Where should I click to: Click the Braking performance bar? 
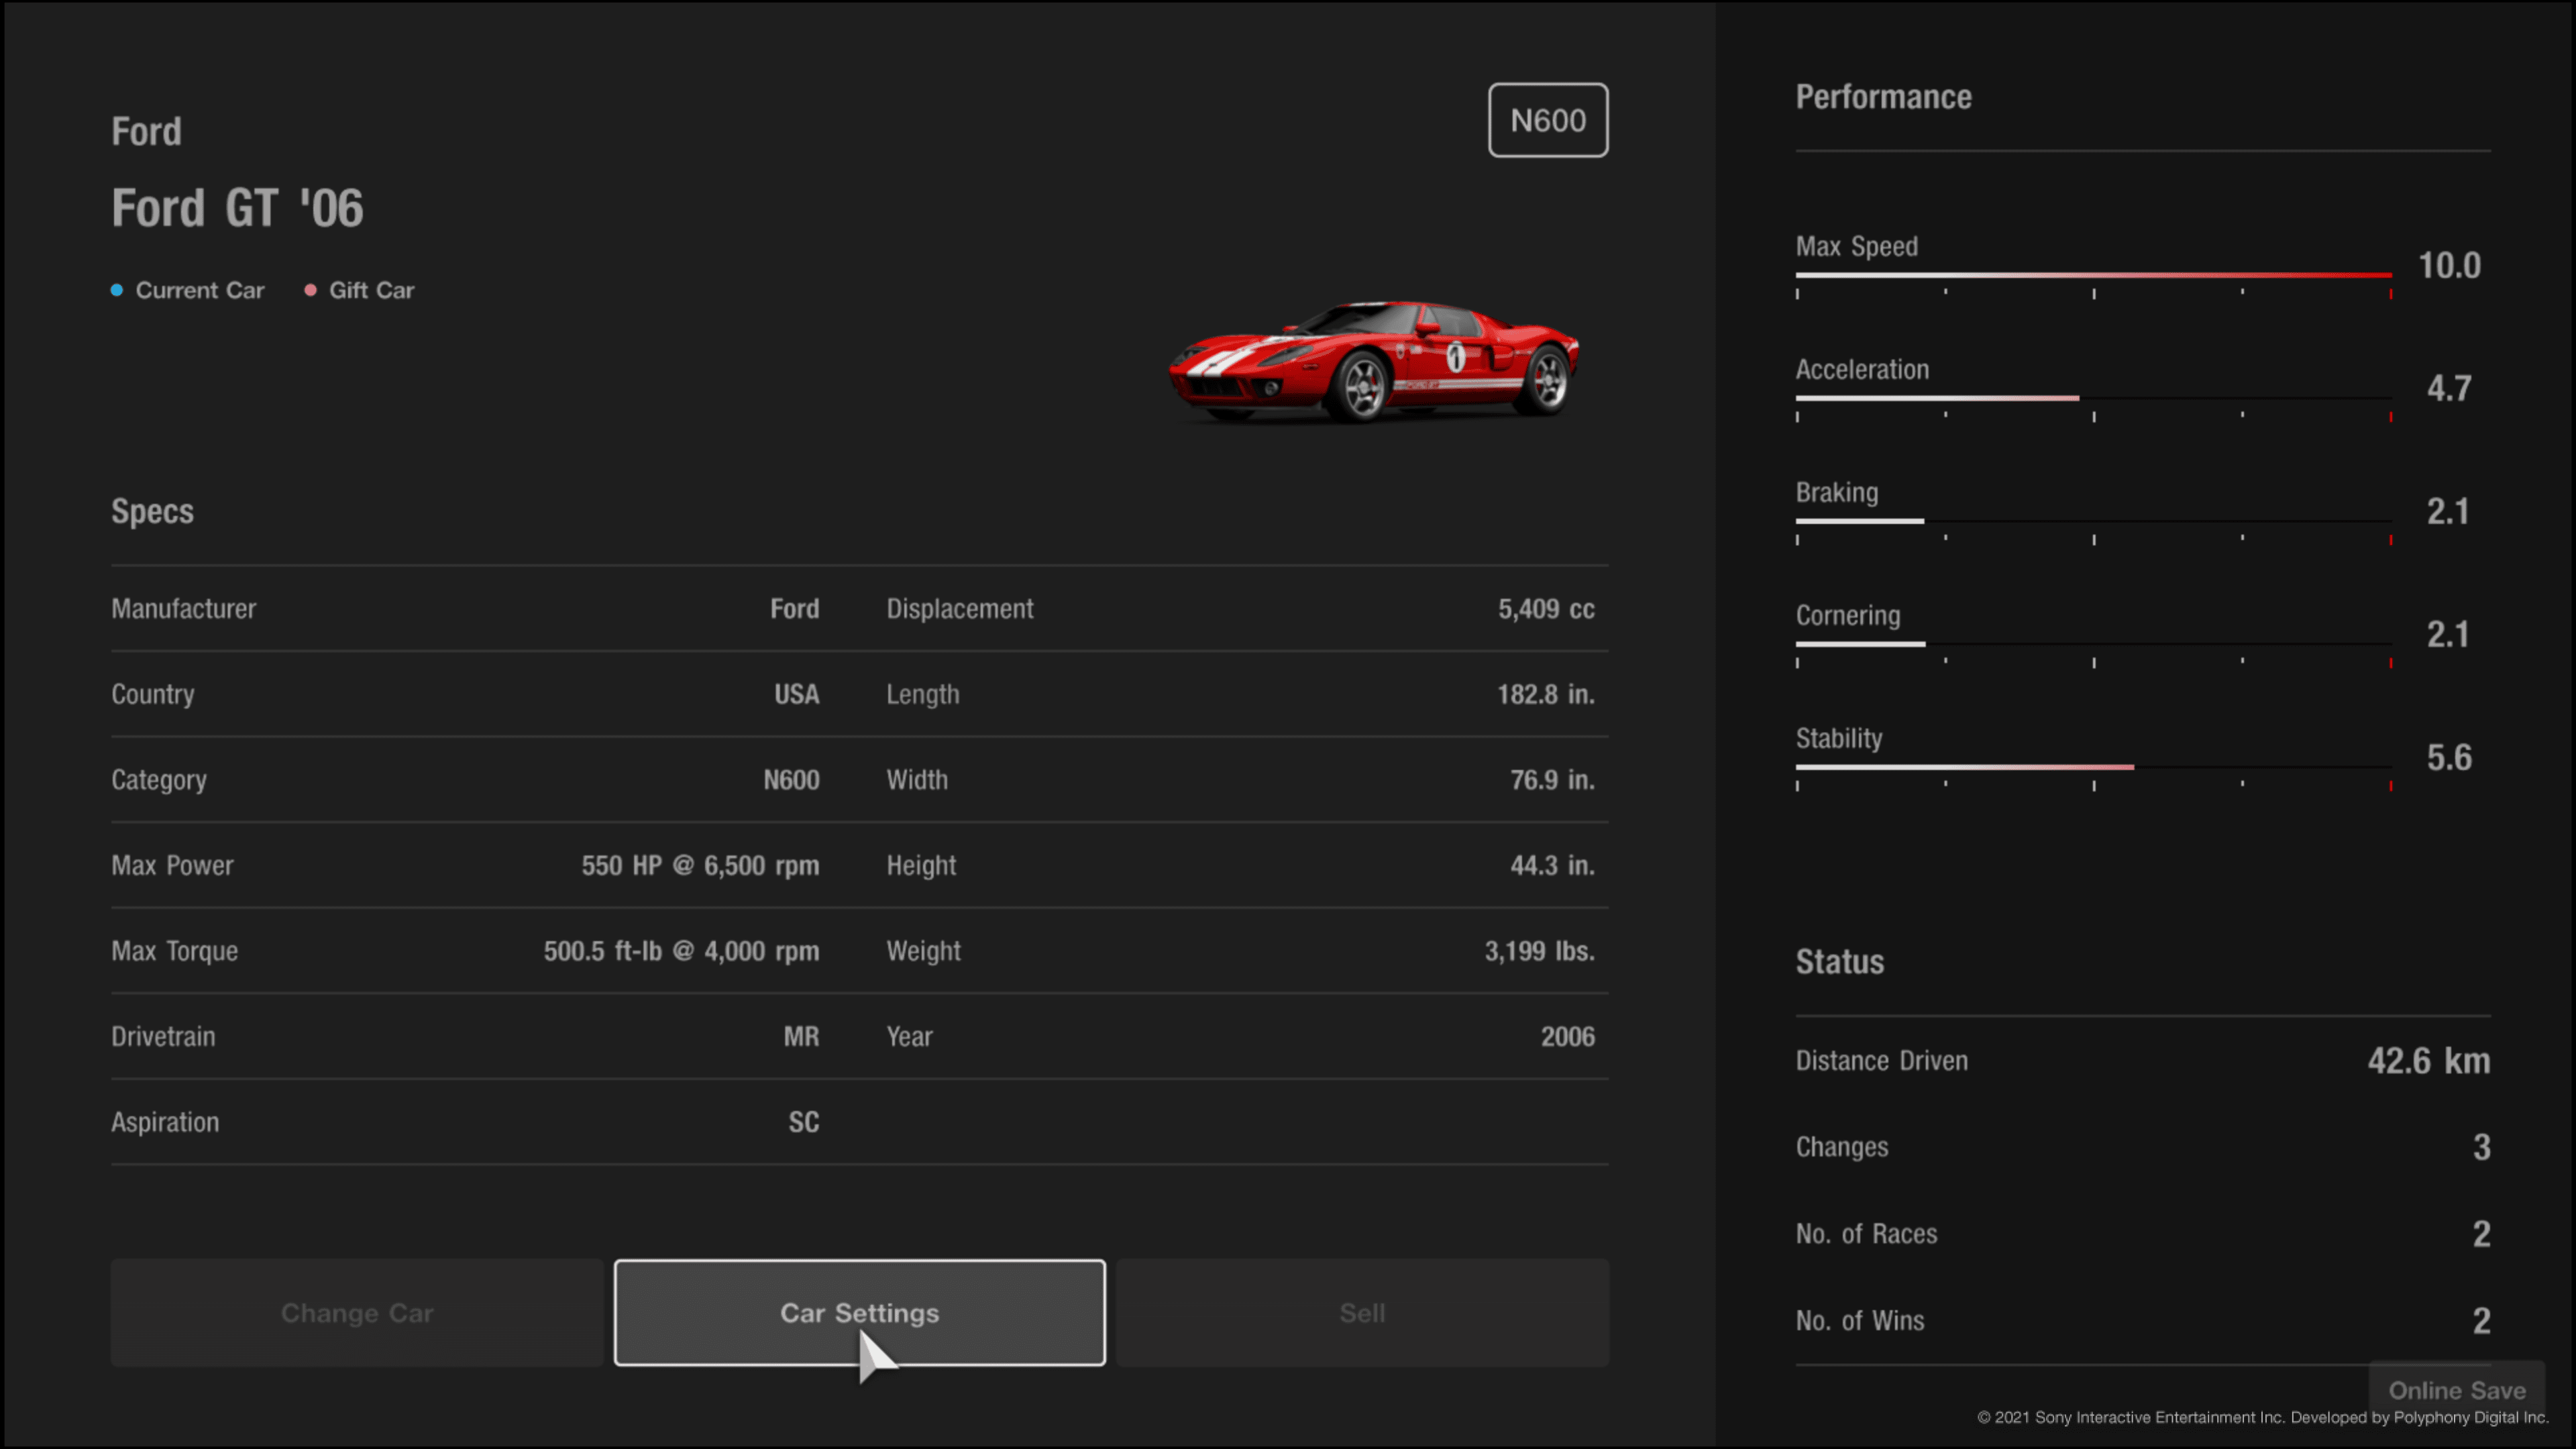[x=2093, y=521]
